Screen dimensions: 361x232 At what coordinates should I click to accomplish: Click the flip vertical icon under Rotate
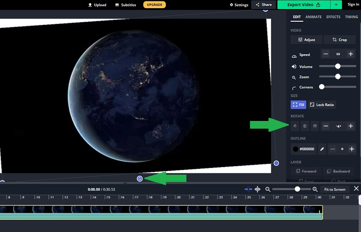pyautogui.click(x=315, y=126)
